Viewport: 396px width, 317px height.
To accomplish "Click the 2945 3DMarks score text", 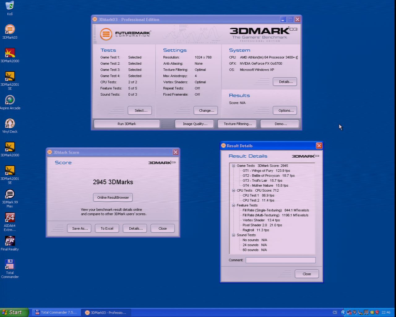I will (113, 182).
